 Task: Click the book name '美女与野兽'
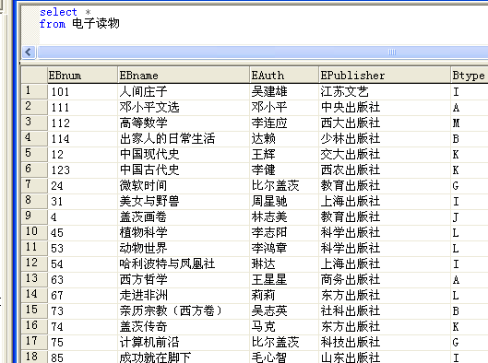tap(184, 202)
